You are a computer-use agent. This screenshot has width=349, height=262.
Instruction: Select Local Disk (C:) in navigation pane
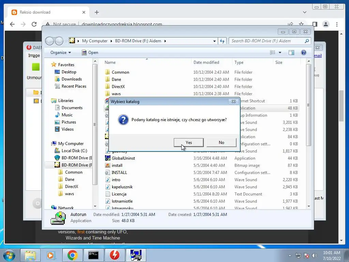coord(74,150)
